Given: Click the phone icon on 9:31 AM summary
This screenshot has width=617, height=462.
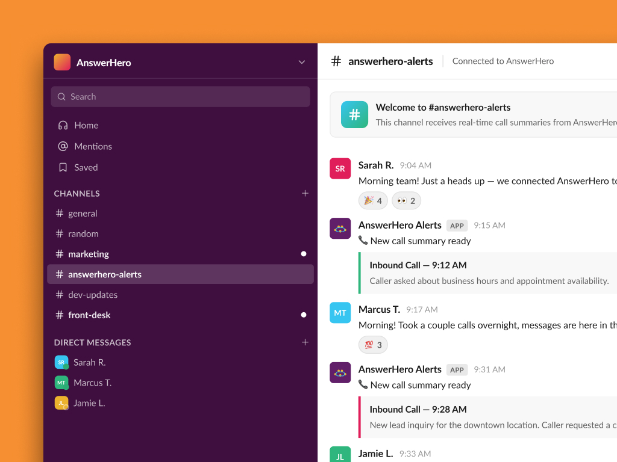Looking at the screenshot, I should 363,384.
